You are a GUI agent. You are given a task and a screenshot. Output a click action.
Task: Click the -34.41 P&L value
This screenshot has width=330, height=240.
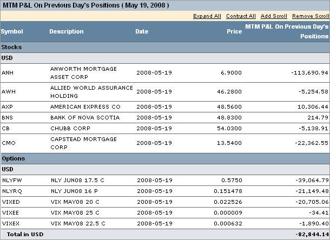pyautogui.click(x=319, y=213)
